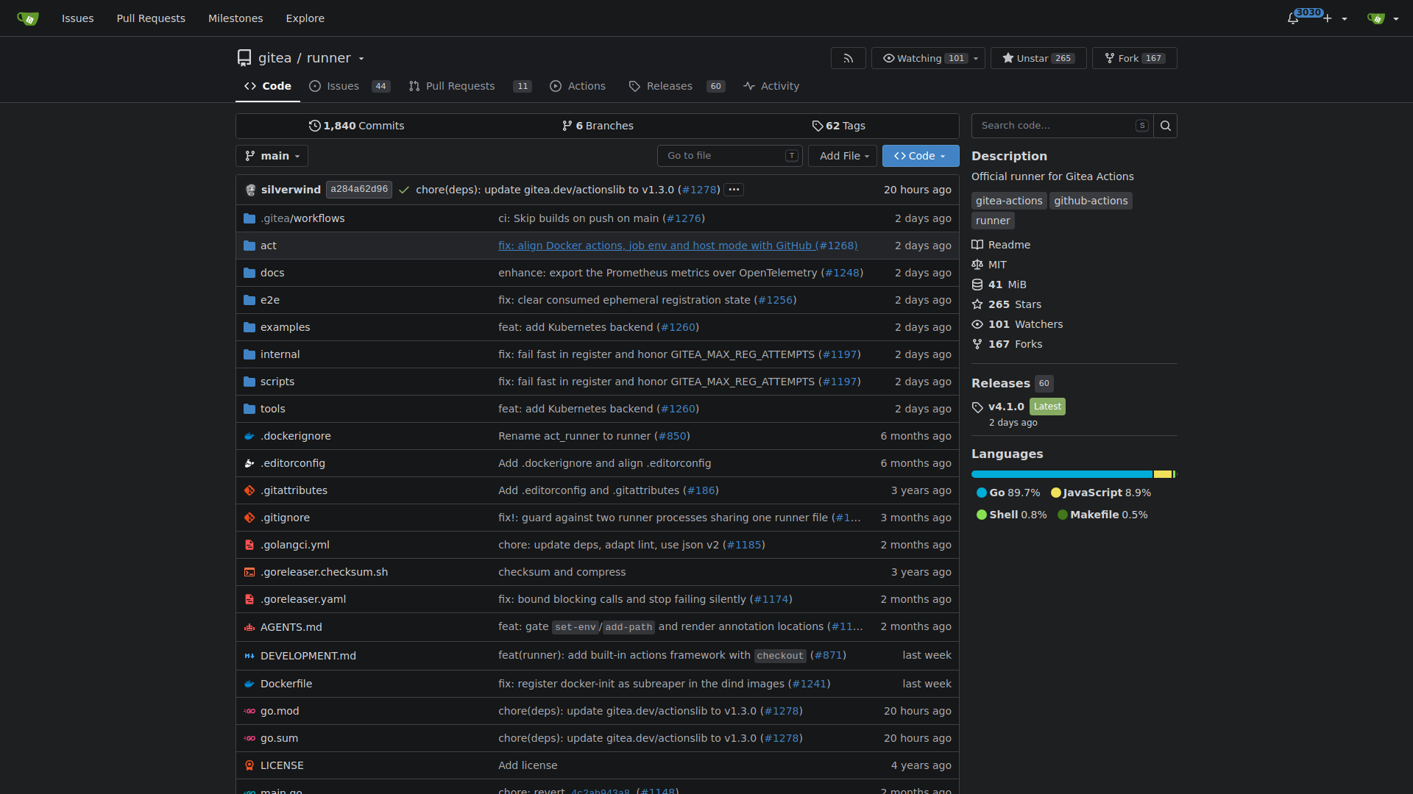Open the main branch dropdown
The width and height of the screenshot is (1413, 794).
coord(272,156)
